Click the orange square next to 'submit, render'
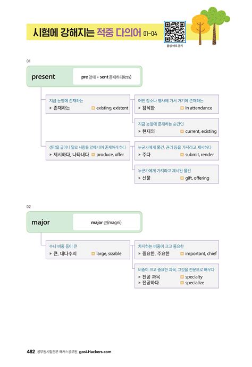 pyautogui.click(x=182, y=155)
